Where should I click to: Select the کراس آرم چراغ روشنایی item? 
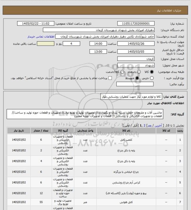[126, 182]
